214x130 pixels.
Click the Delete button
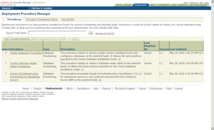[x=63, y=39]
